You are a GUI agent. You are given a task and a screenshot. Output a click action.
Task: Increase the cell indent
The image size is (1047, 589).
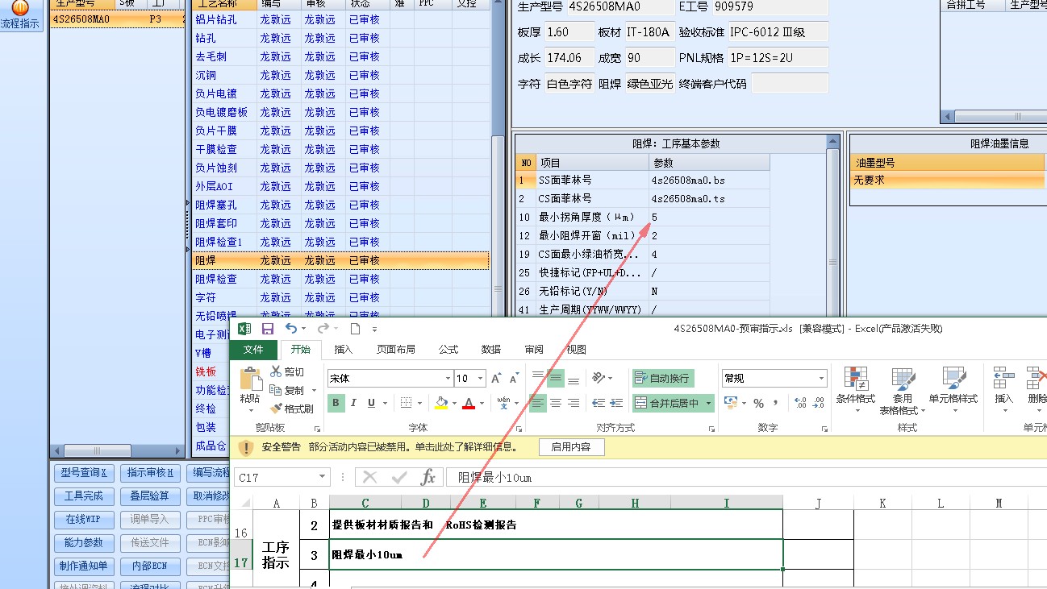617,403
